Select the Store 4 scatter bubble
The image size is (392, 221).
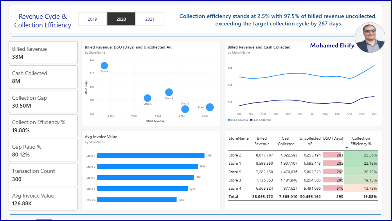tap(104, 66)
